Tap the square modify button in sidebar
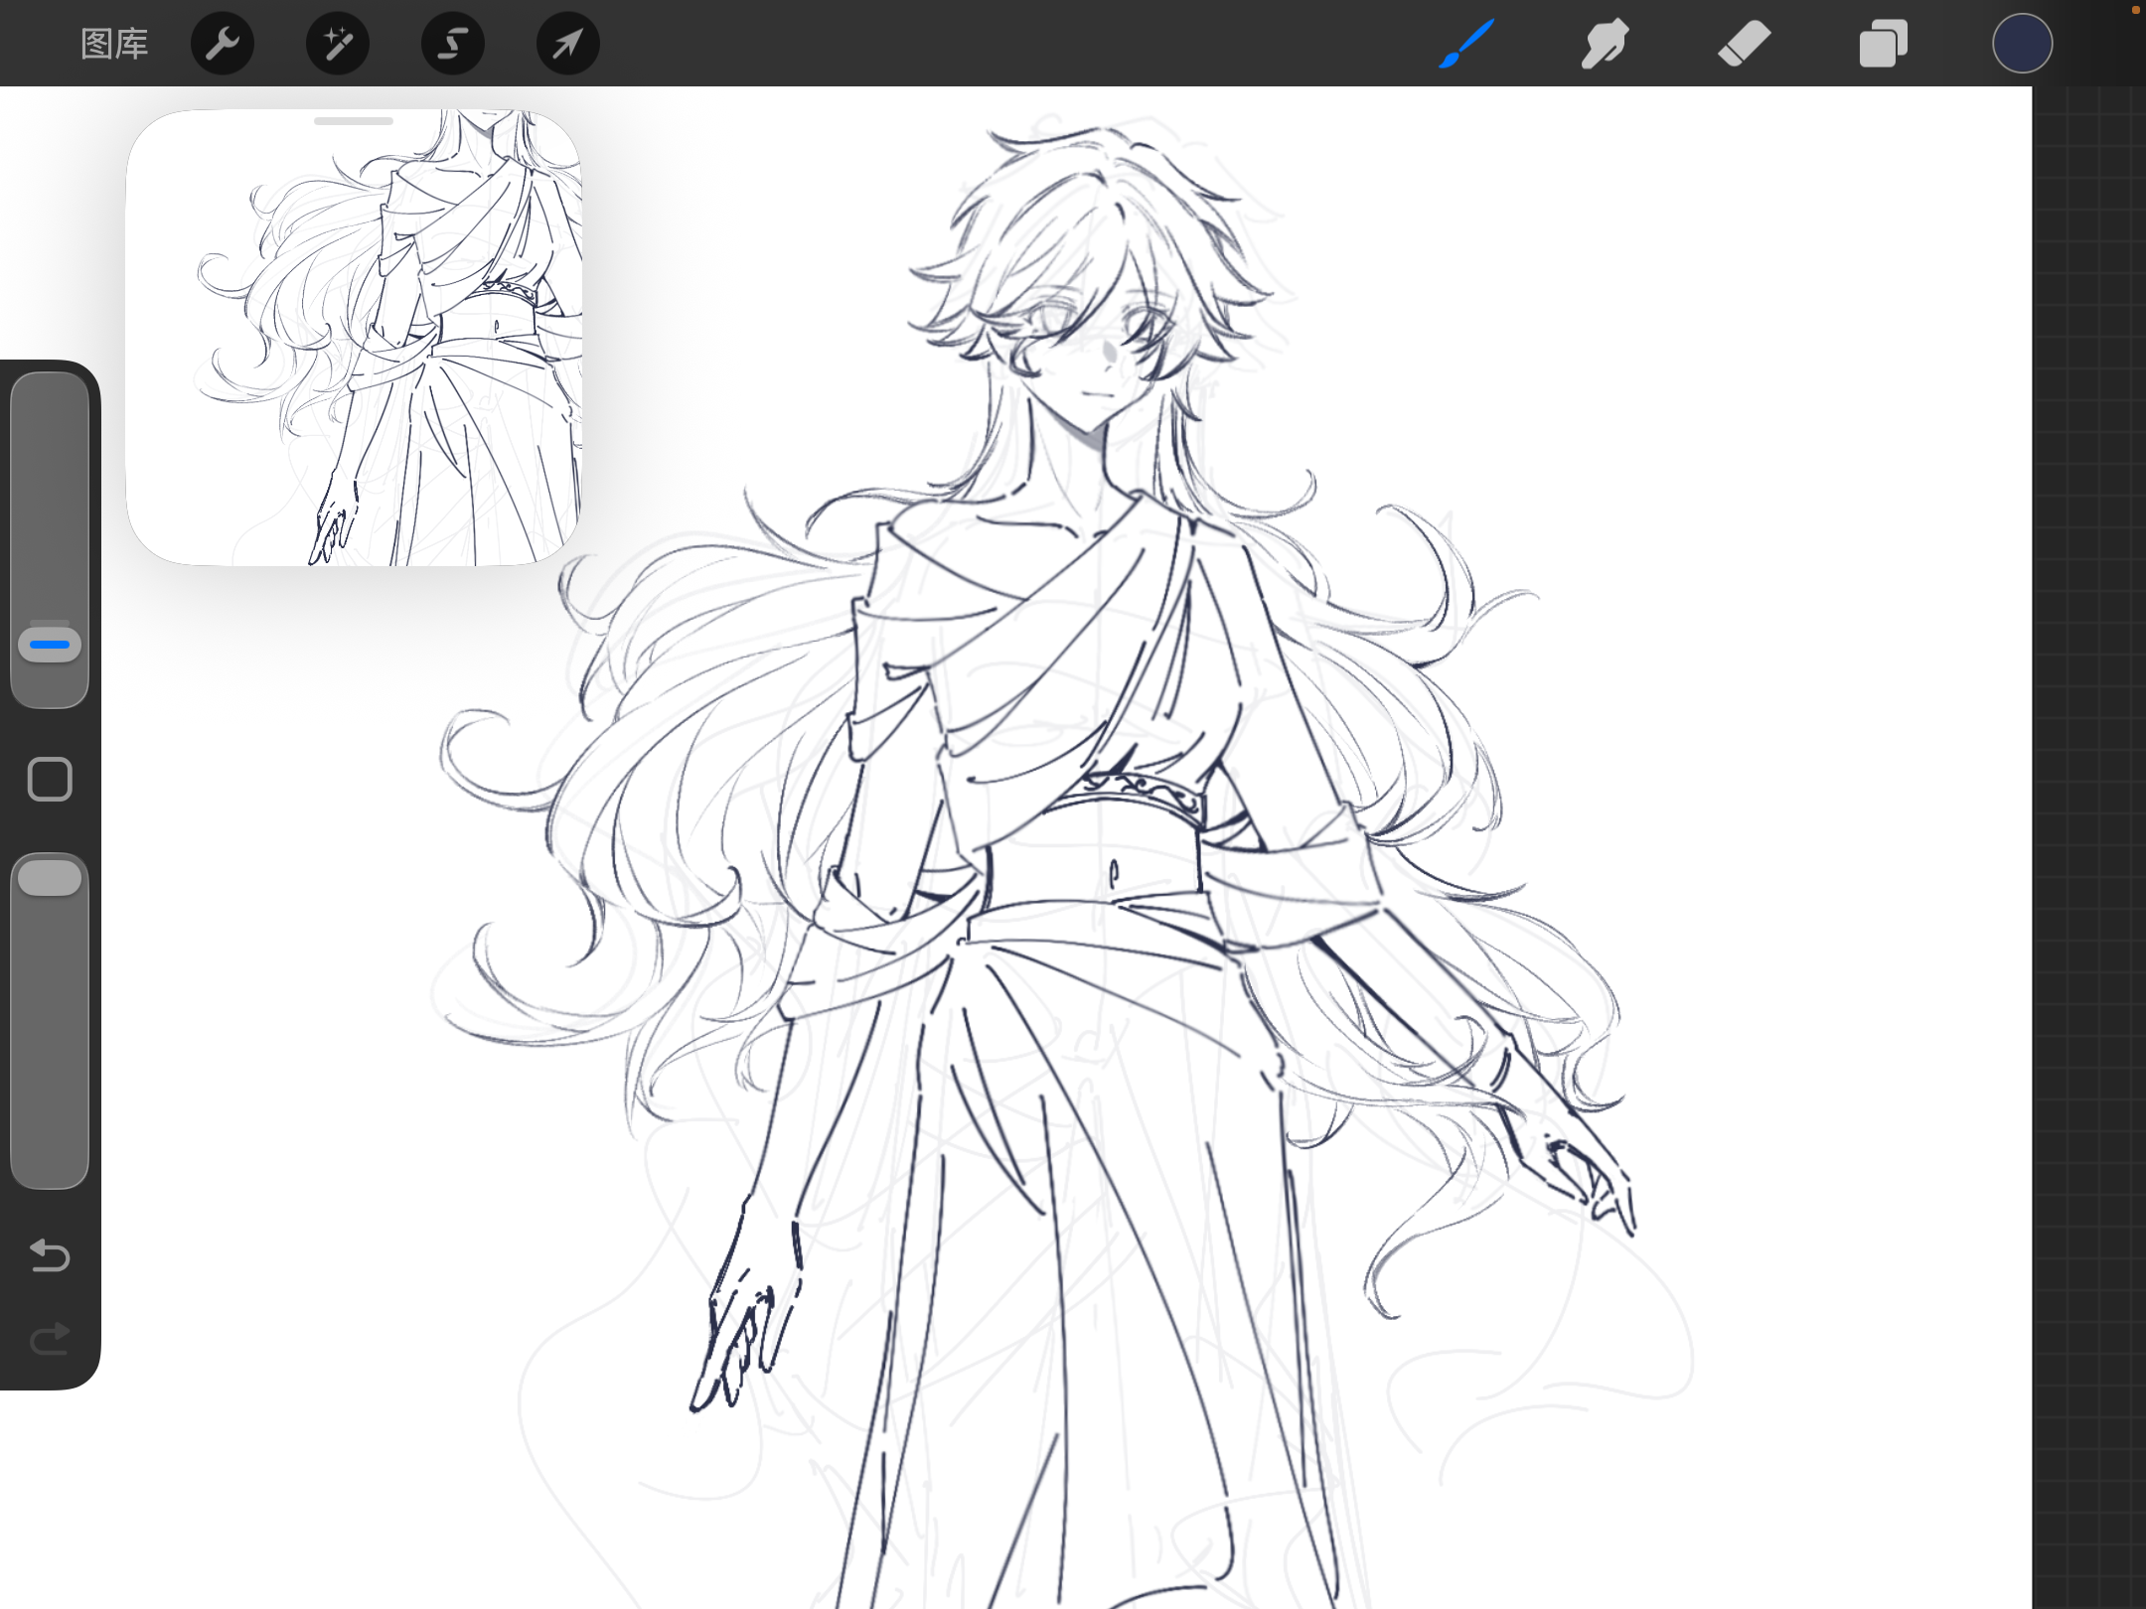 [50, 779]
